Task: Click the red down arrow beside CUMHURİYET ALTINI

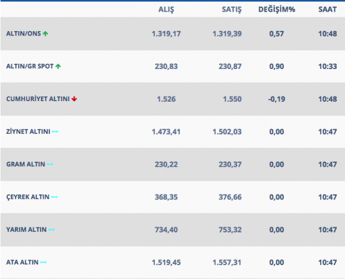Action: point(74,99)
